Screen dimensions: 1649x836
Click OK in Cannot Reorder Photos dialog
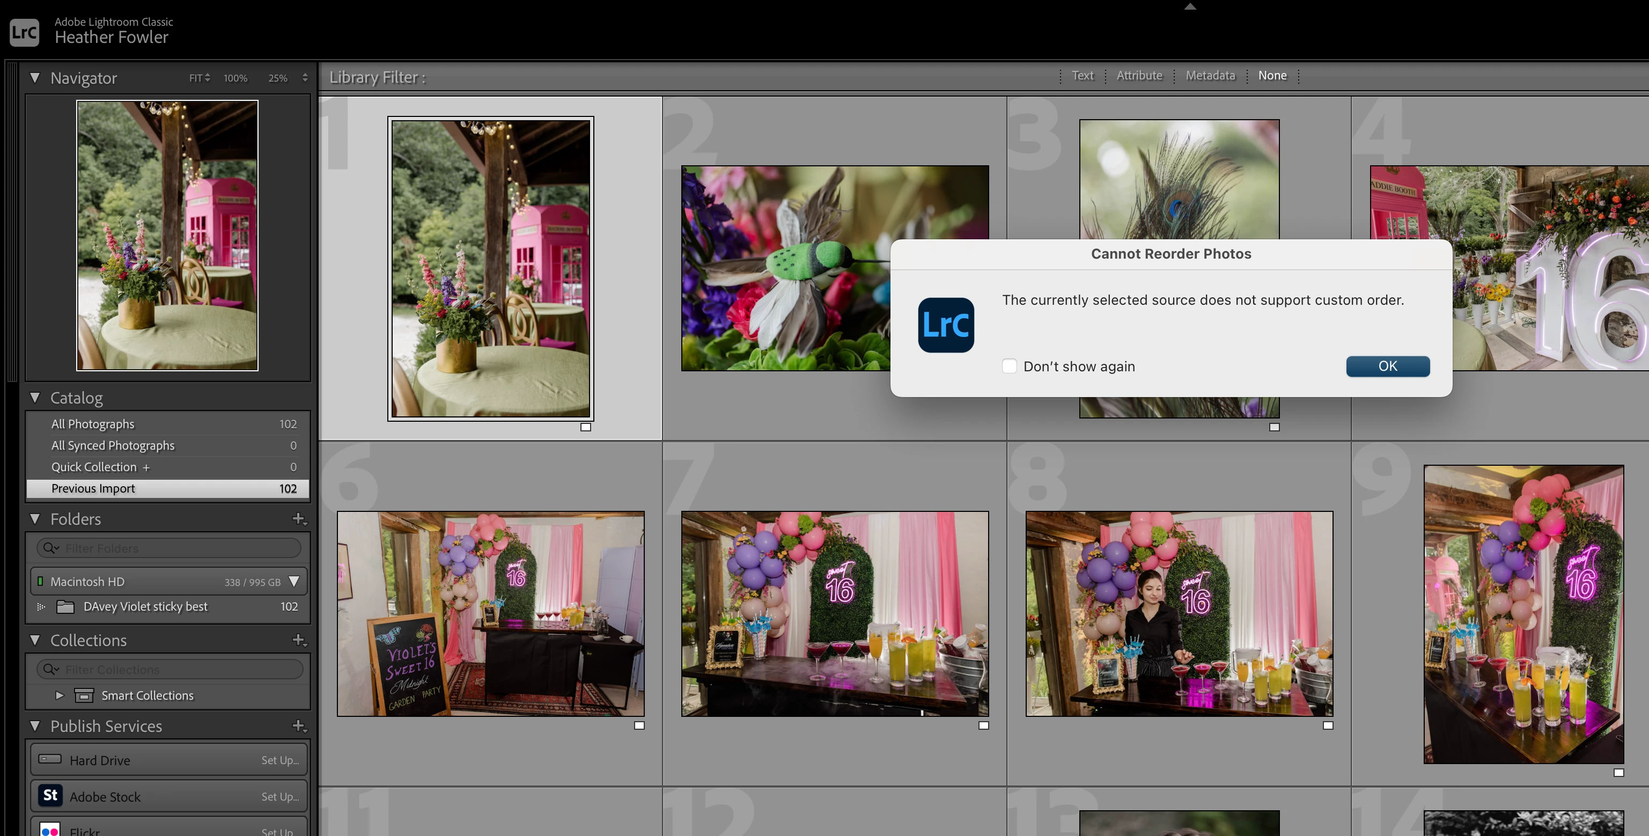pyautogui.click(x=1387, y=366)
